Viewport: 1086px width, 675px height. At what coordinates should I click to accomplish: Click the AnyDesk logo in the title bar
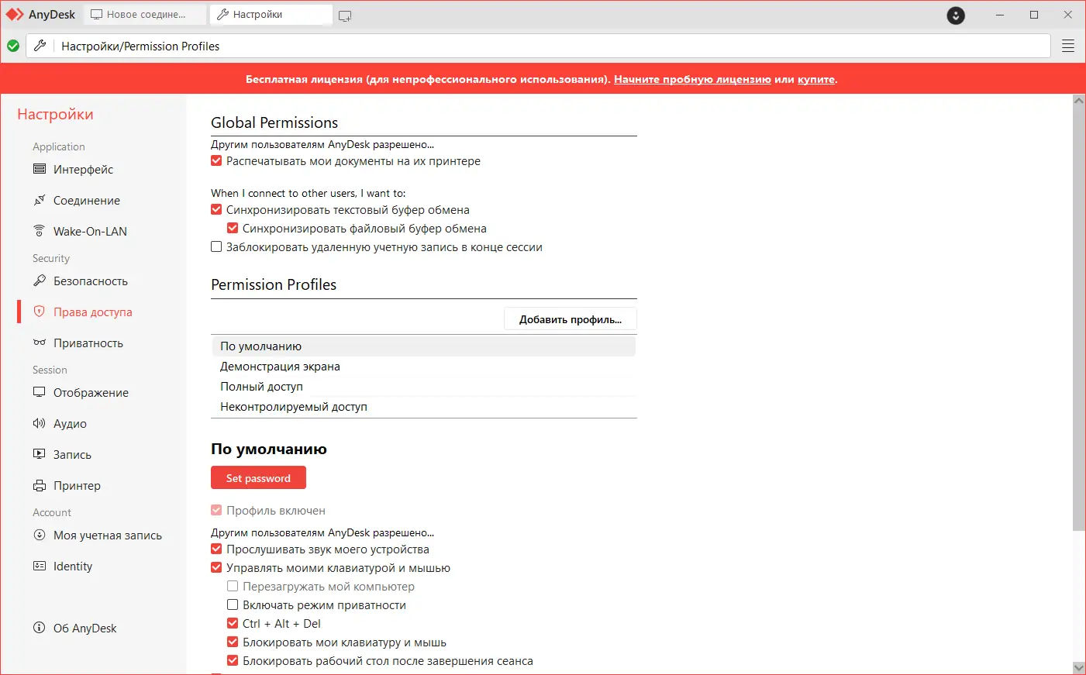coord(15,15)
